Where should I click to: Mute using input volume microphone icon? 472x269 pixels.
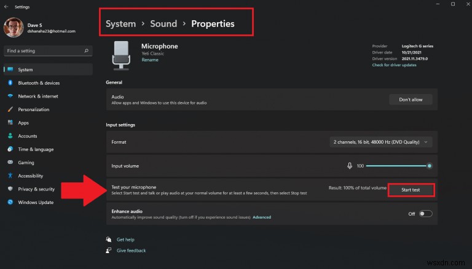point(350,166)
